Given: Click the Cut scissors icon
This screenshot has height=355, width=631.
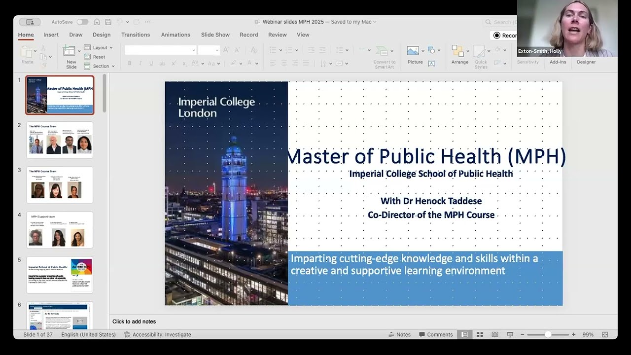Looking at the screenshot, I should 43,48.
